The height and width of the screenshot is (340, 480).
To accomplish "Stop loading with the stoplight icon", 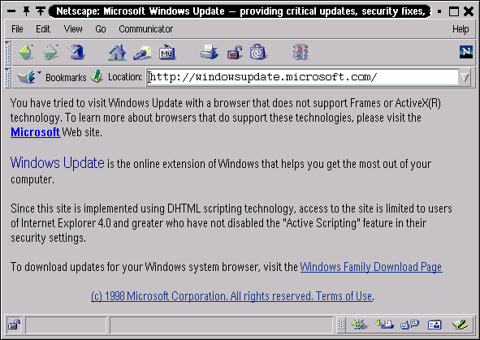I will pos(301,52).
